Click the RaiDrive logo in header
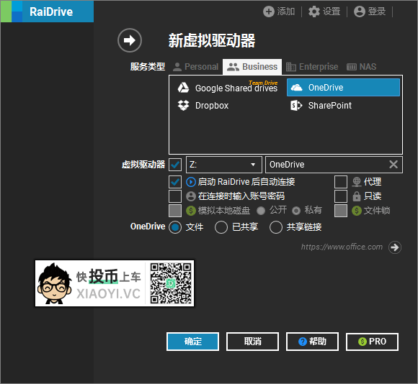This screenshot has width=418, height=384. point(47,12)
